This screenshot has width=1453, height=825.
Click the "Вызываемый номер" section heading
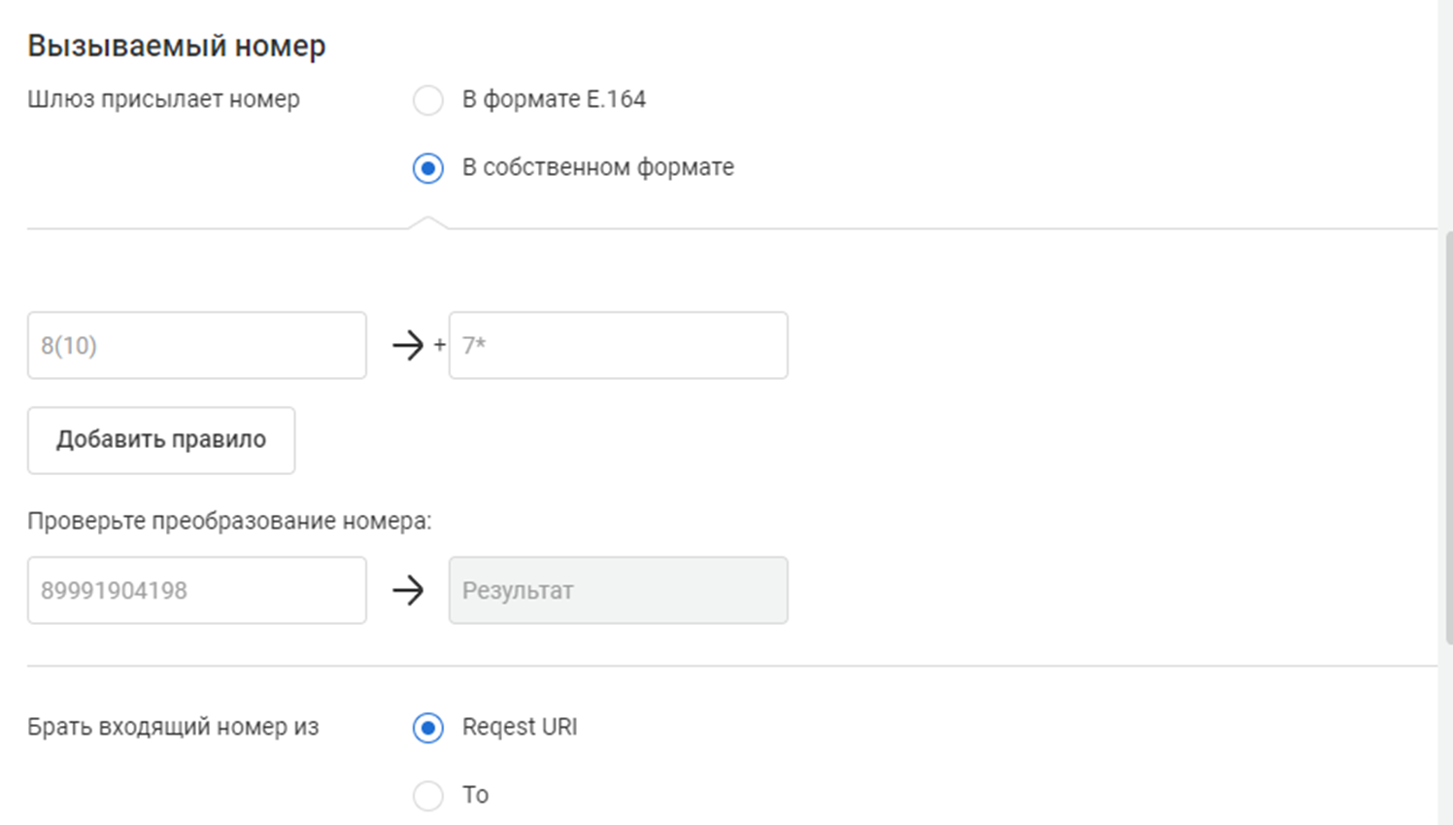176,46
